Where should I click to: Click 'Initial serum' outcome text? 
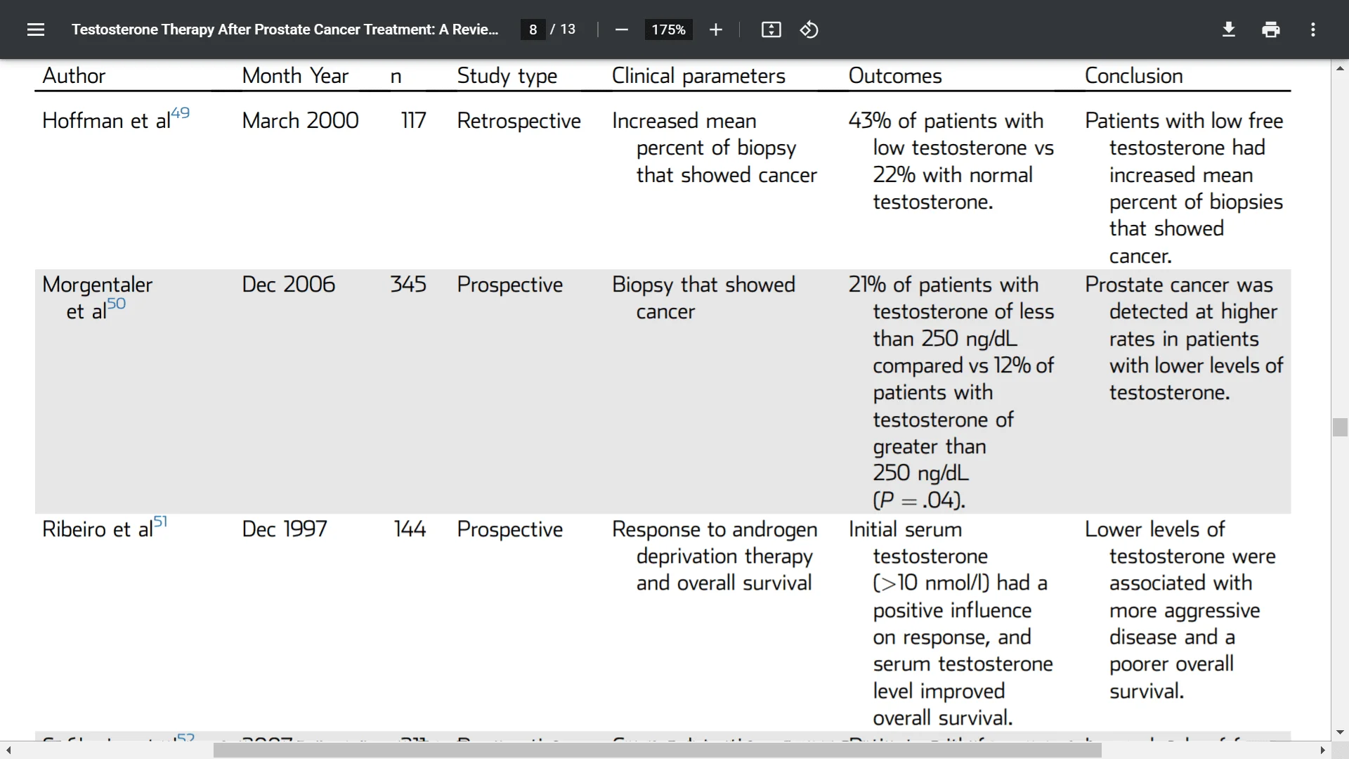coord(905,529)
